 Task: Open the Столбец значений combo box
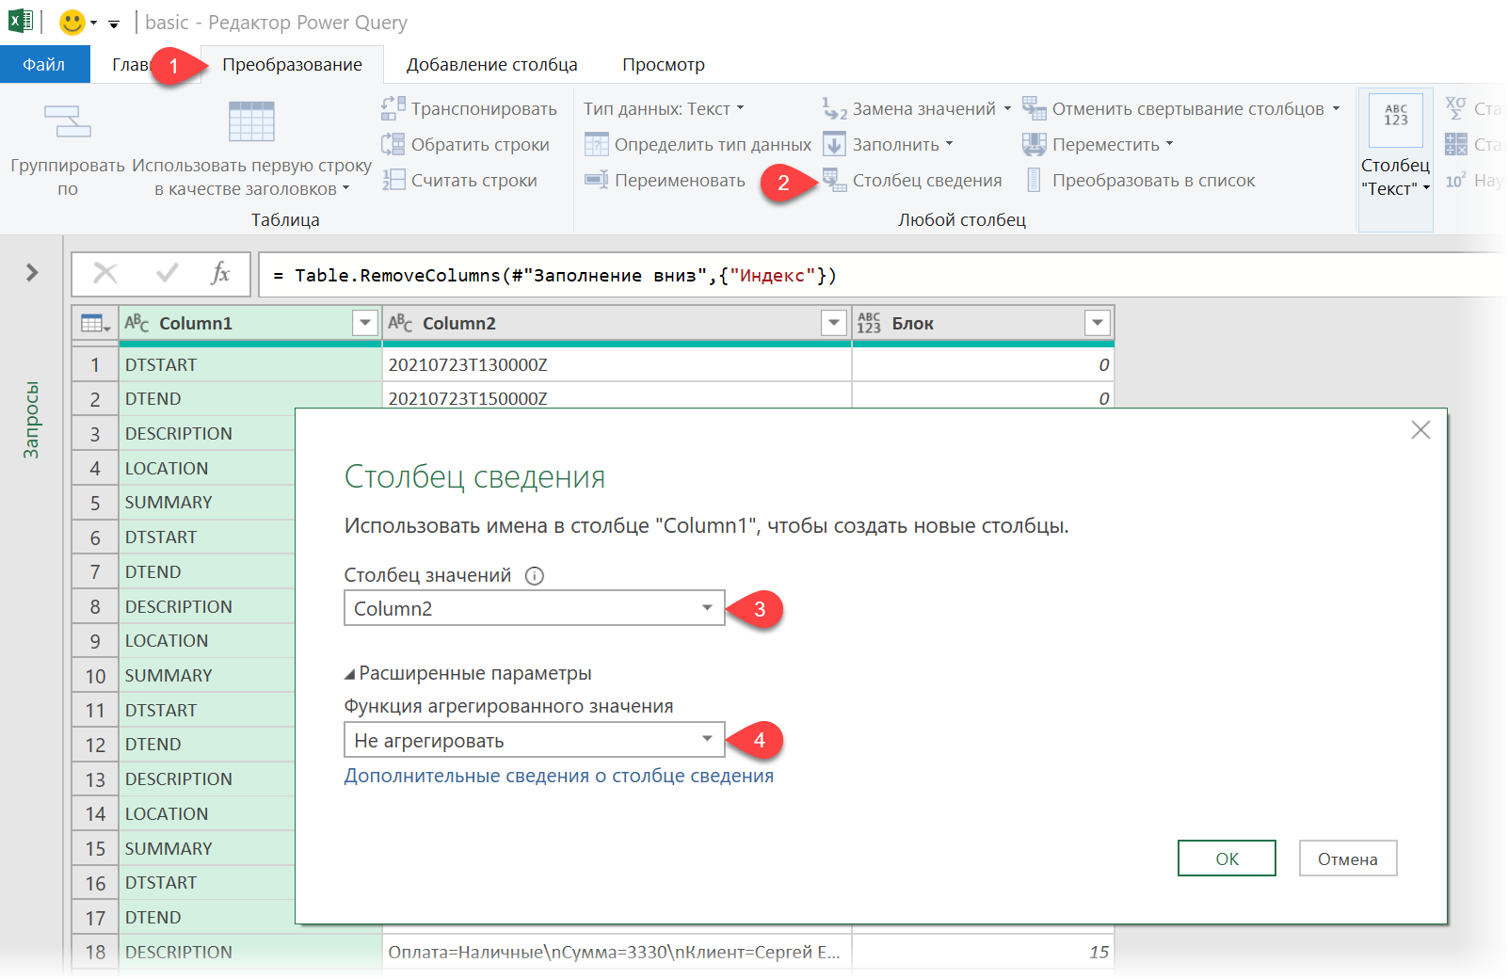534,608
